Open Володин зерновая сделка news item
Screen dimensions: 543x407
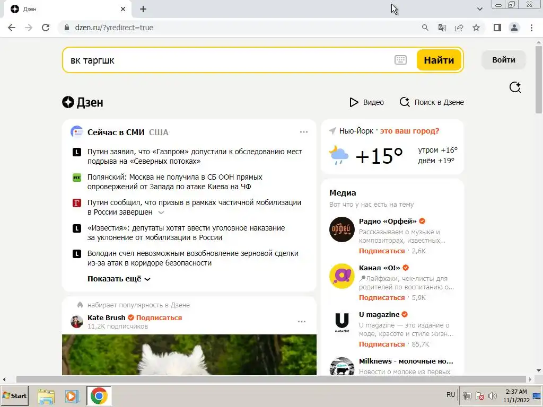pyautogui.click(x=192, y=258)
